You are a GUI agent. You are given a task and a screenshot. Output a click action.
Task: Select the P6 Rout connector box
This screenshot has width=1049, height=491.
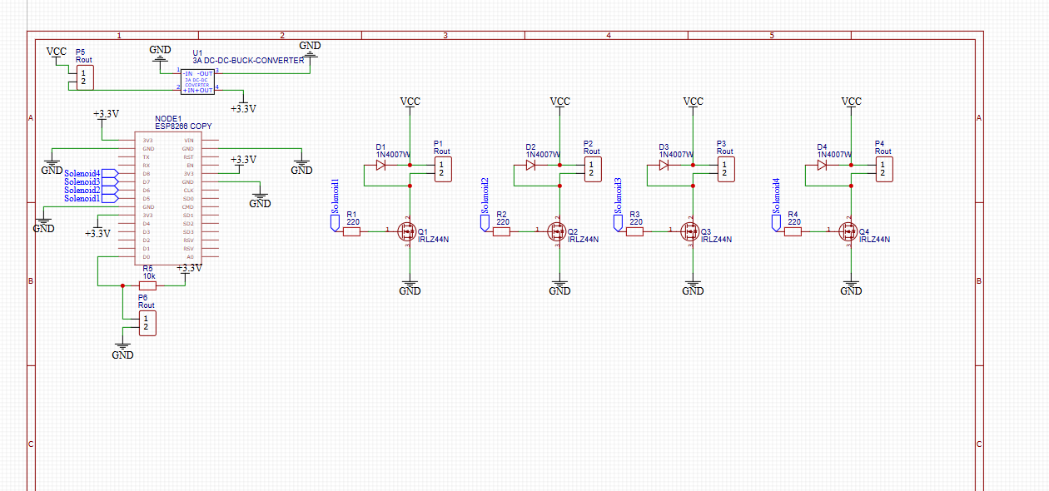click(x=147, y=323)
